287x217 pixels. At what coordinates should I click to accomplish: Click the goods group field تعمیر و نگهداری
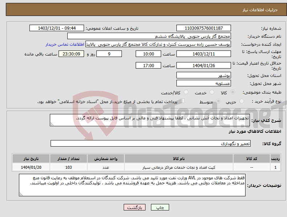[151, 143]
